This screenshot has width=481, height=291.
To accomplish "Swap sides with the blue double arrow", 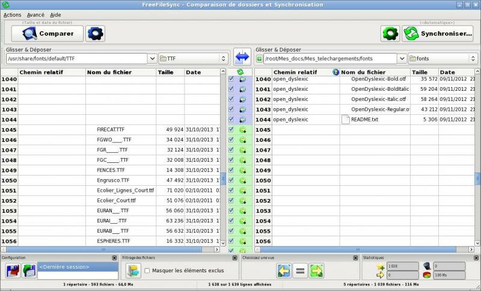I will tap(242, 57).
